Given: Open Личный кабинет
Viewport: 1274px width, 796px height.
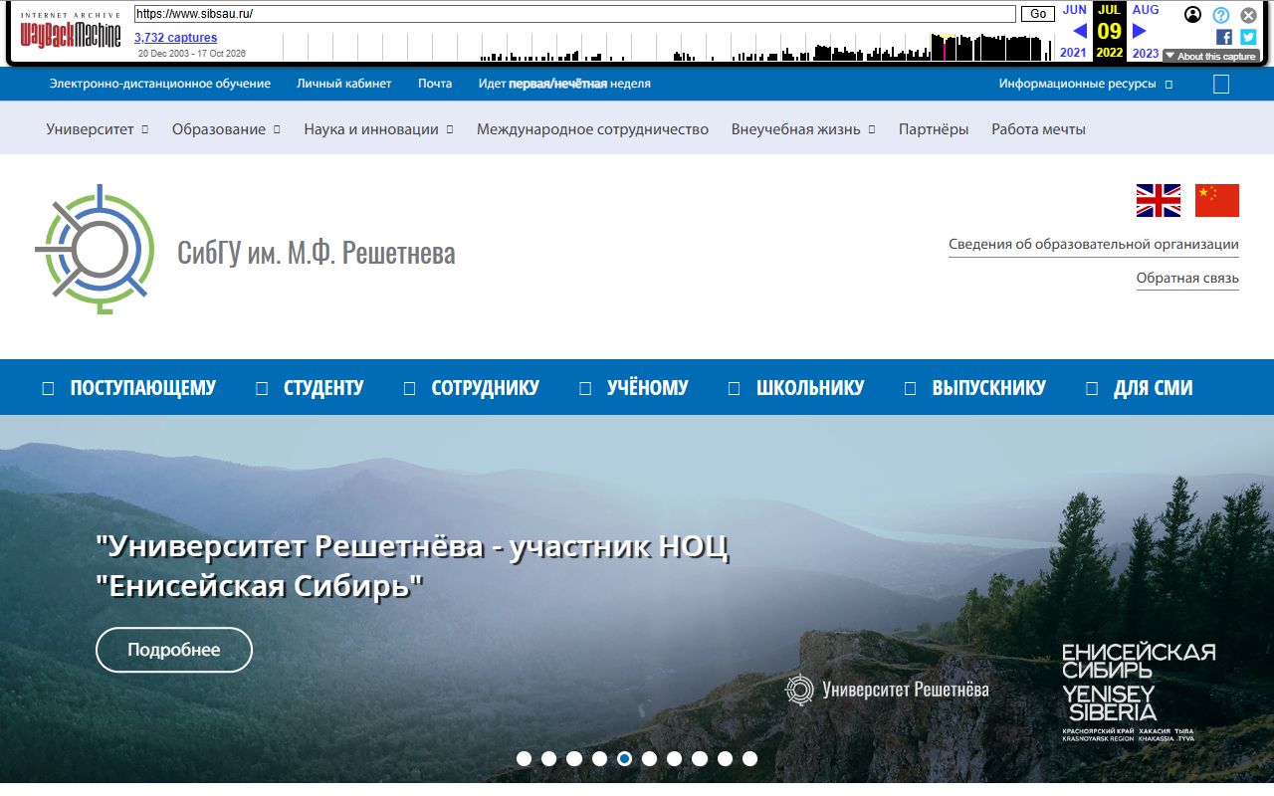Looking at the screenshot, I should (x=344, y=84).
